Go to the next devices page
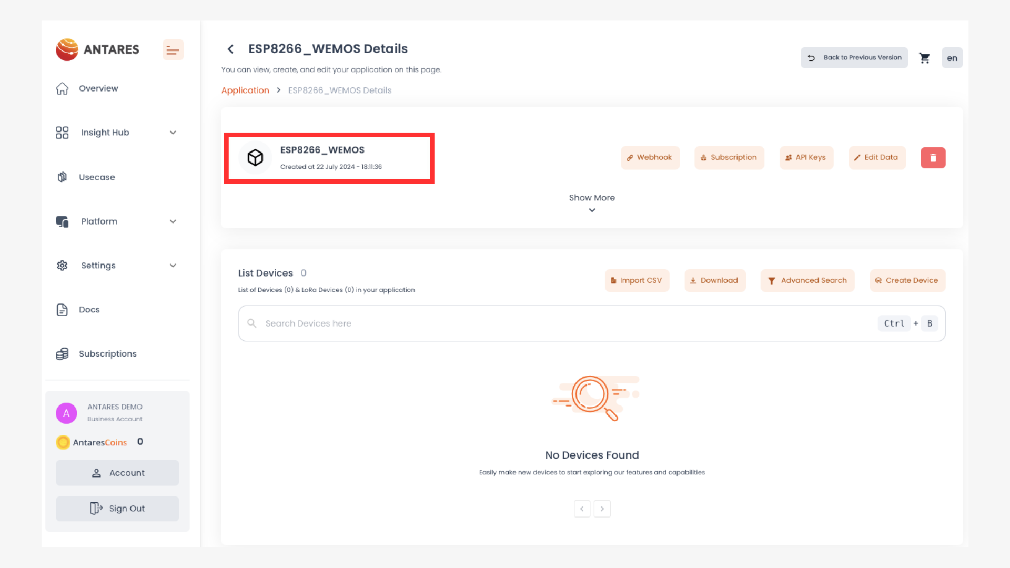 [602, 509]
